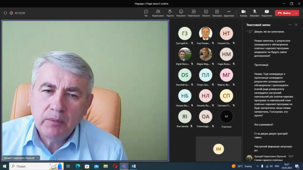Viewport: 303px width, 170px height.
Task: Close the Текстовий запис transcript panel
Action: [296, 25]
